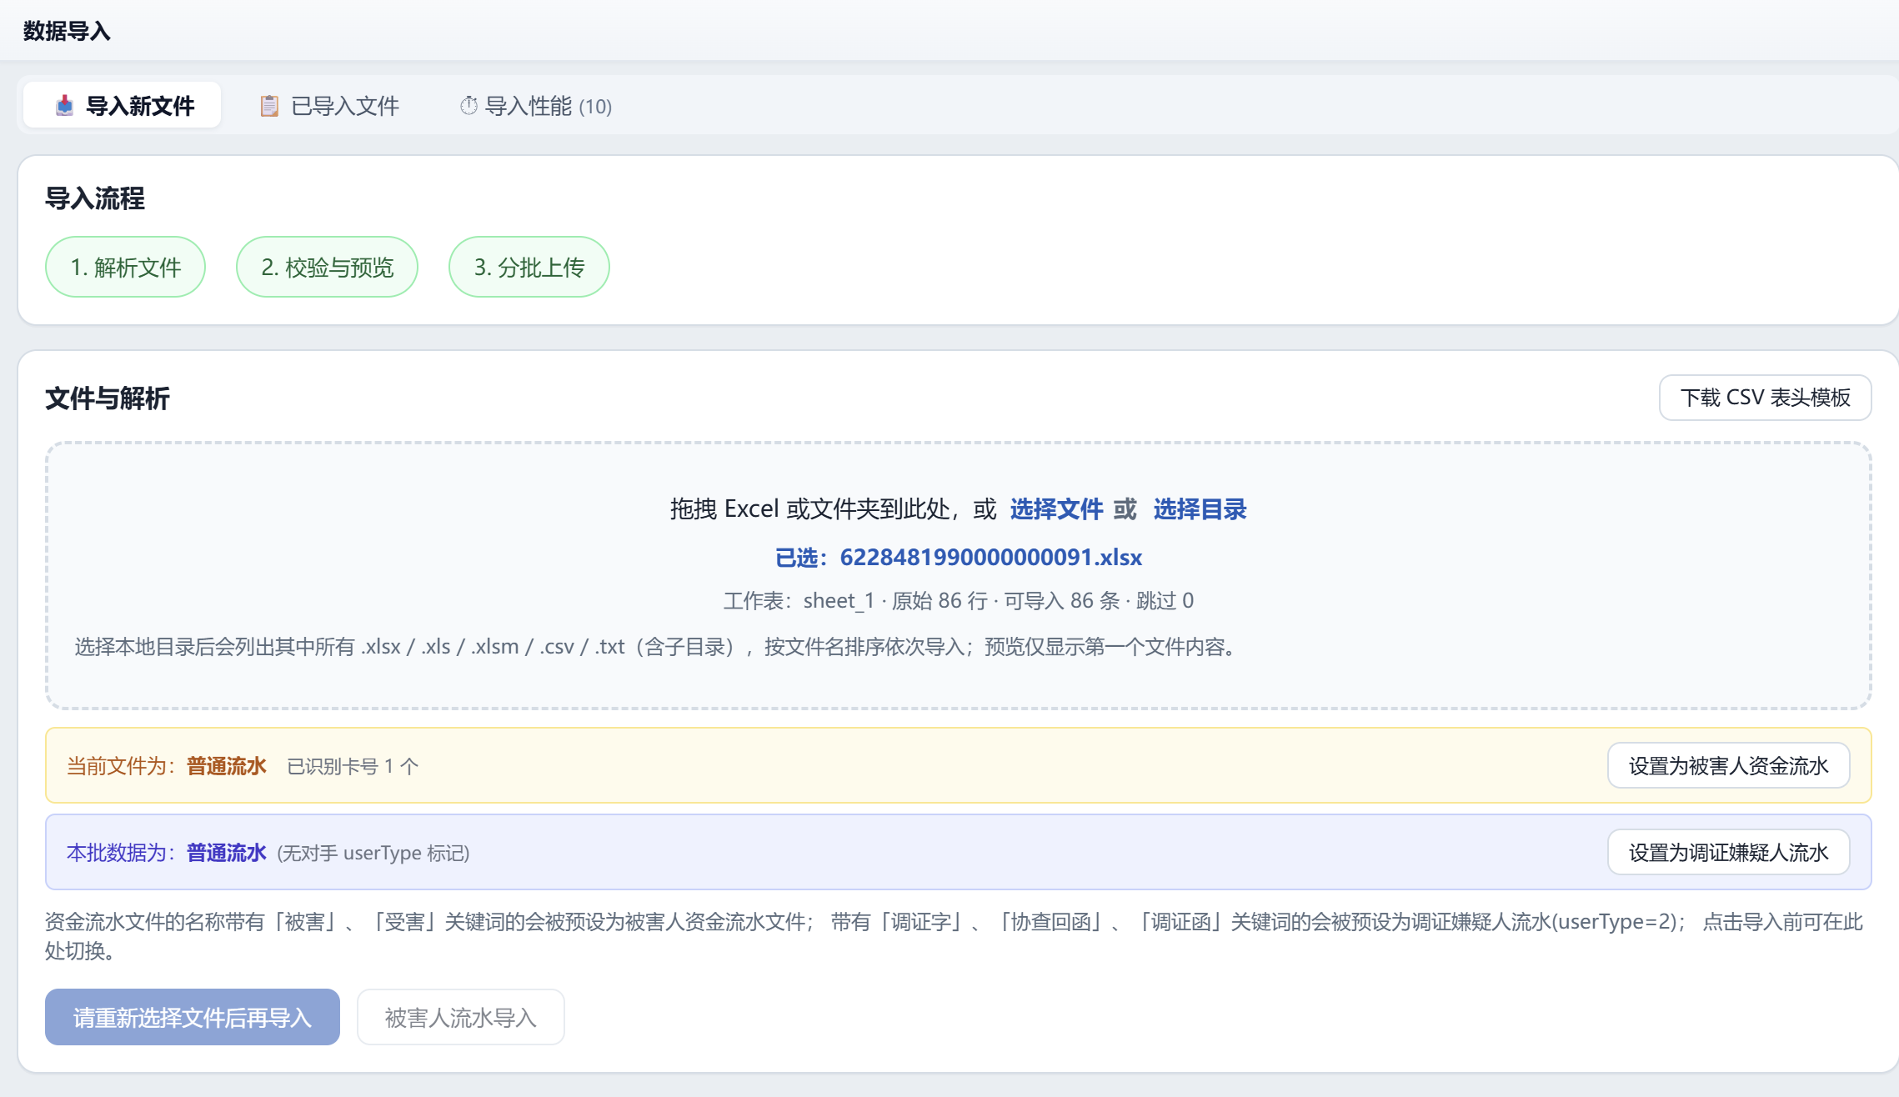Click the import inbox icon on the 导入新文件 tab

point(64,106)
